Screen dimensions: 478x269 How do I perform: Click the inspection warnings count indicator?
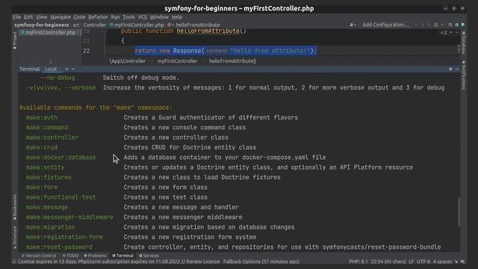click(x=444, y=32)
